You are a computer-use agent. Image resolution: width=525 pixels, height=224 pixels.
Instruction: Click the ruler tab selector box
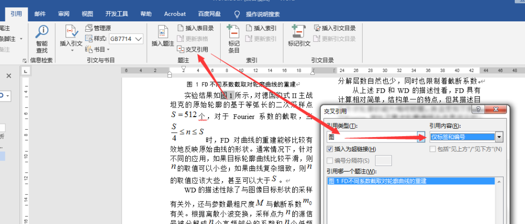[x=26, y=71]
